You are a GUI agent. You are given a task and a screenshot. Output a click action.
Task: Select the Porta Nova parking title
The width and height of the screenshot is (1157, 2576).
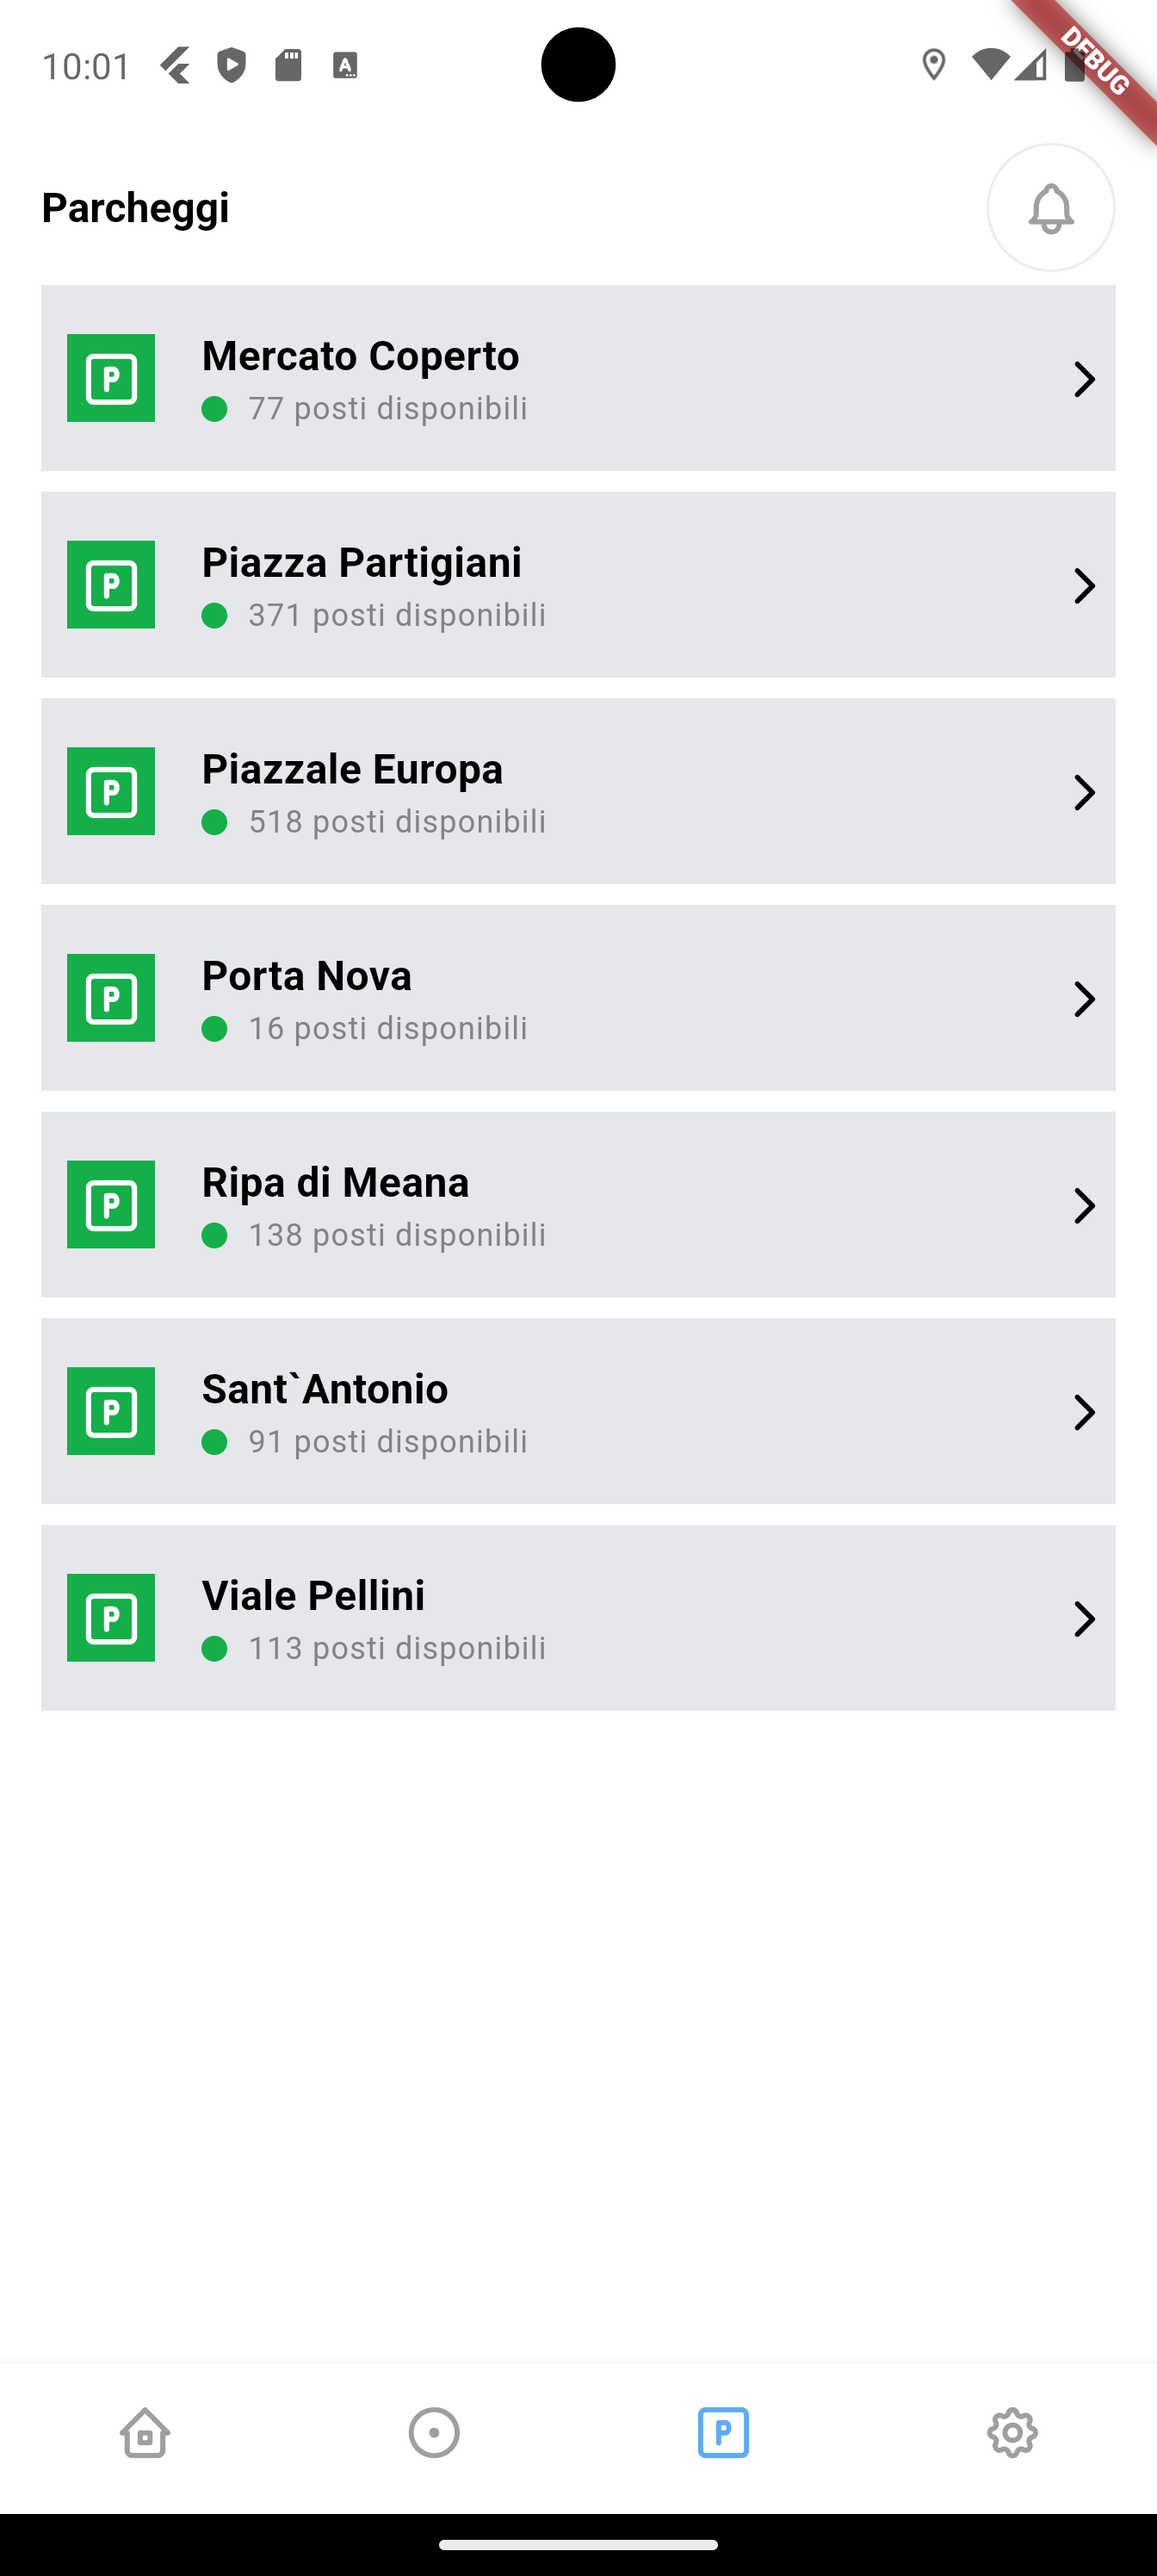[306, 976]
